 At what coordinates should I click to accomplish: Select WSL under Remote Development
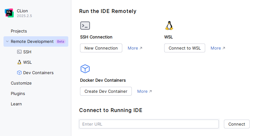tap(27, 62)
